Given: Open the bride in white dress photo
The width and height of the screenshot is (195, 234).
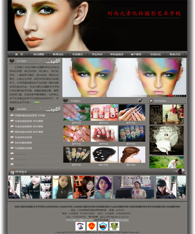Looking at the screenshot, I should [167, 140].
